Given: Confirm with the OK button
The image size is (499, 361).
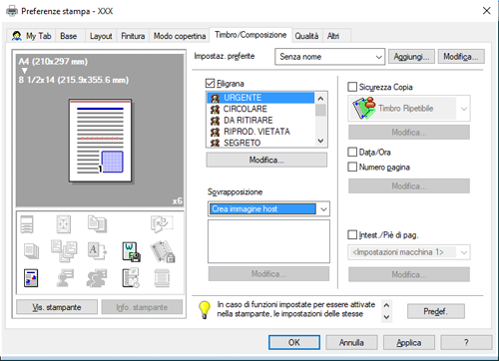Looking at the screenshot, I should (294, 342).
